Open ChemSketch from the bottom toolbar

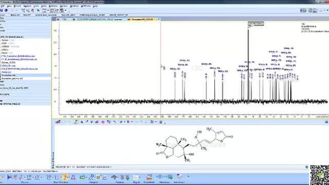(149, 177)
